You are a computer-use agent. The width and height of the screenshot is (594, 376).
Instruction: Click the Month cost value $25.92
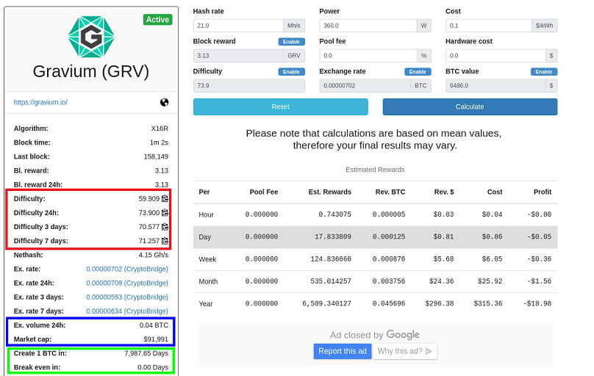pos(490,281)
